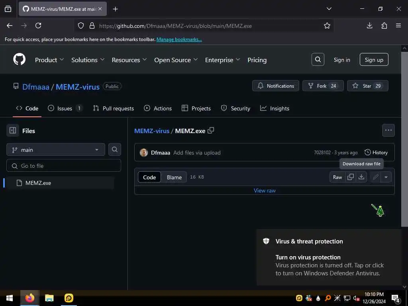Copy raw file icon button
The width and height of the screenshot is (408, 306).
351,177
